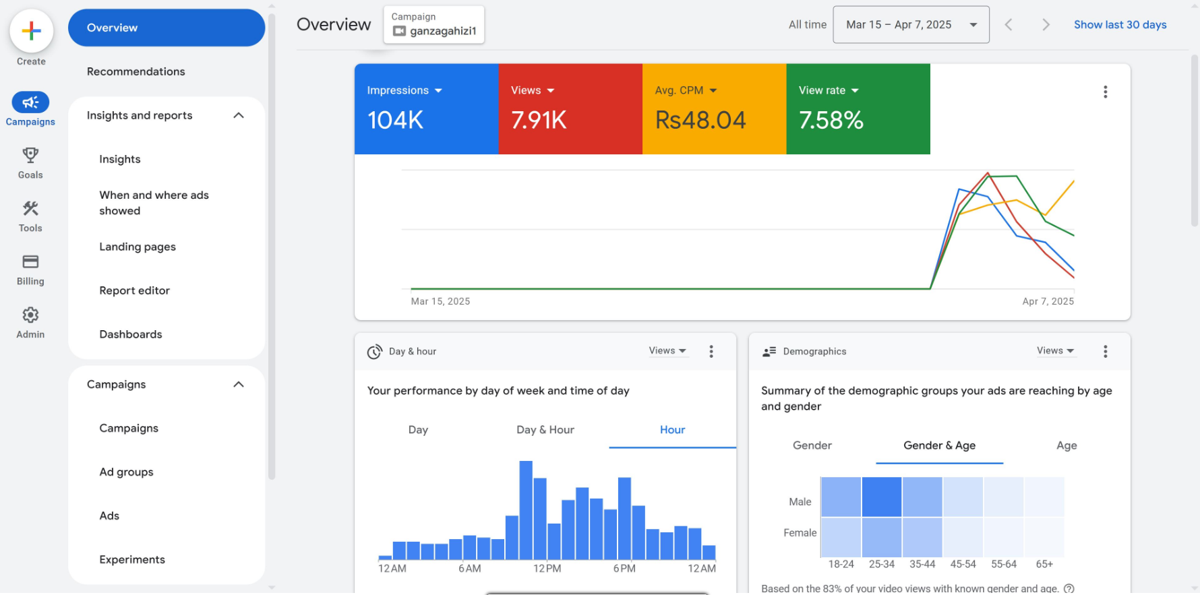Open the Report editor page
Image resolution: width=1200 pixels, height=595 pixels.
coord(134,290)
